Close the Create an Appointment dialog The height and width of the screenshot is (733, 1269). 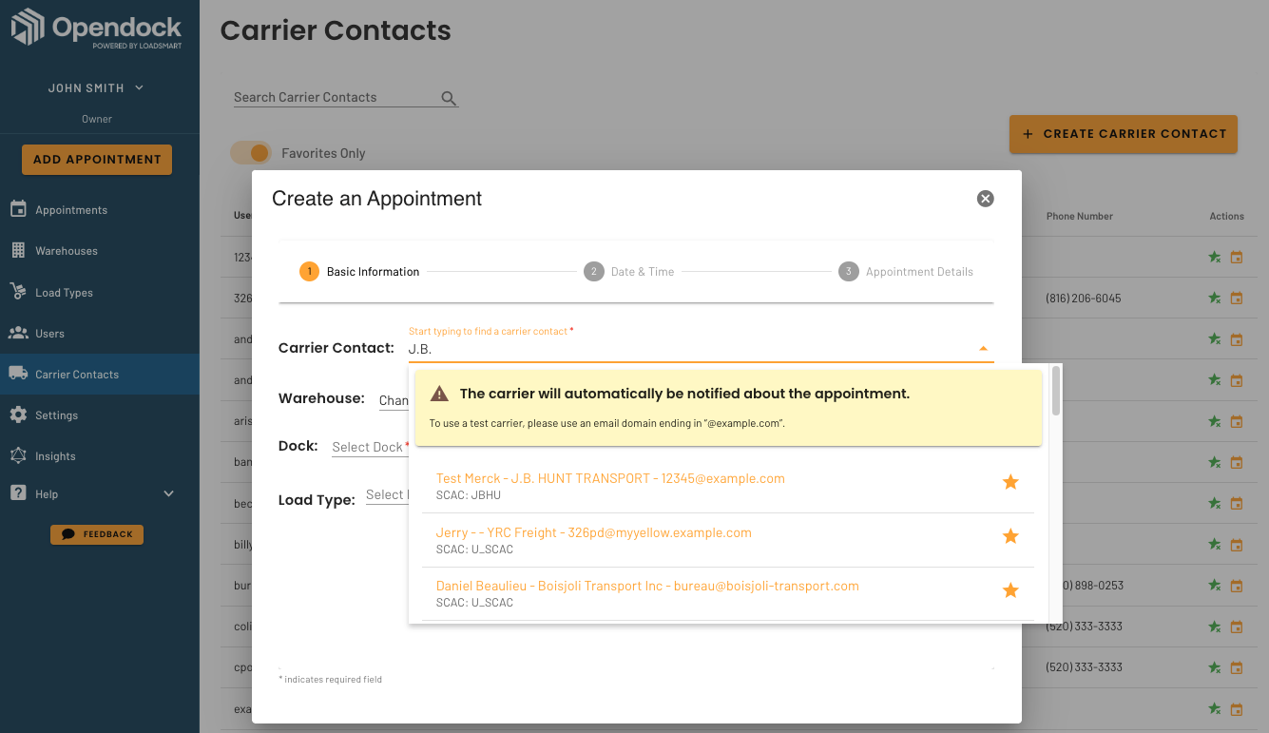pyautogui.click(x=986, y=199)
